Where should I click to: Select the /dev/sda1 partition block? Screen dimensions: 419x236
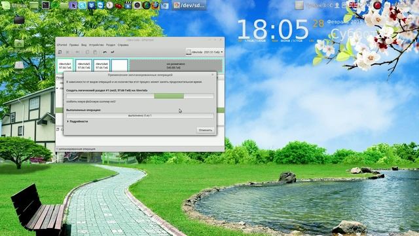65,66
